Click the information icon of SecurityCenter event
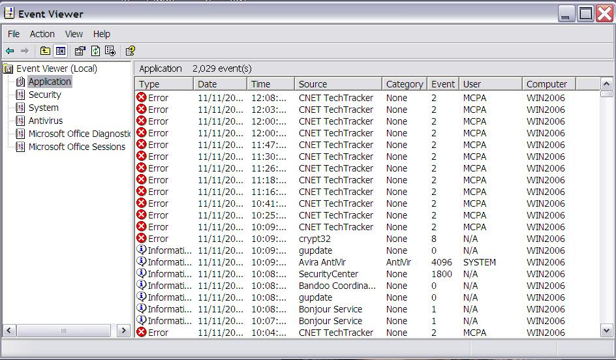 click(142, 273)
